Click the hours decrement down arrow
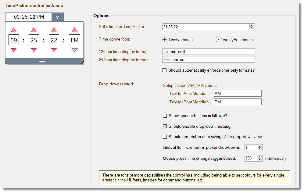The height and width of the screenshot is (193, 304). tap(14, 50)
